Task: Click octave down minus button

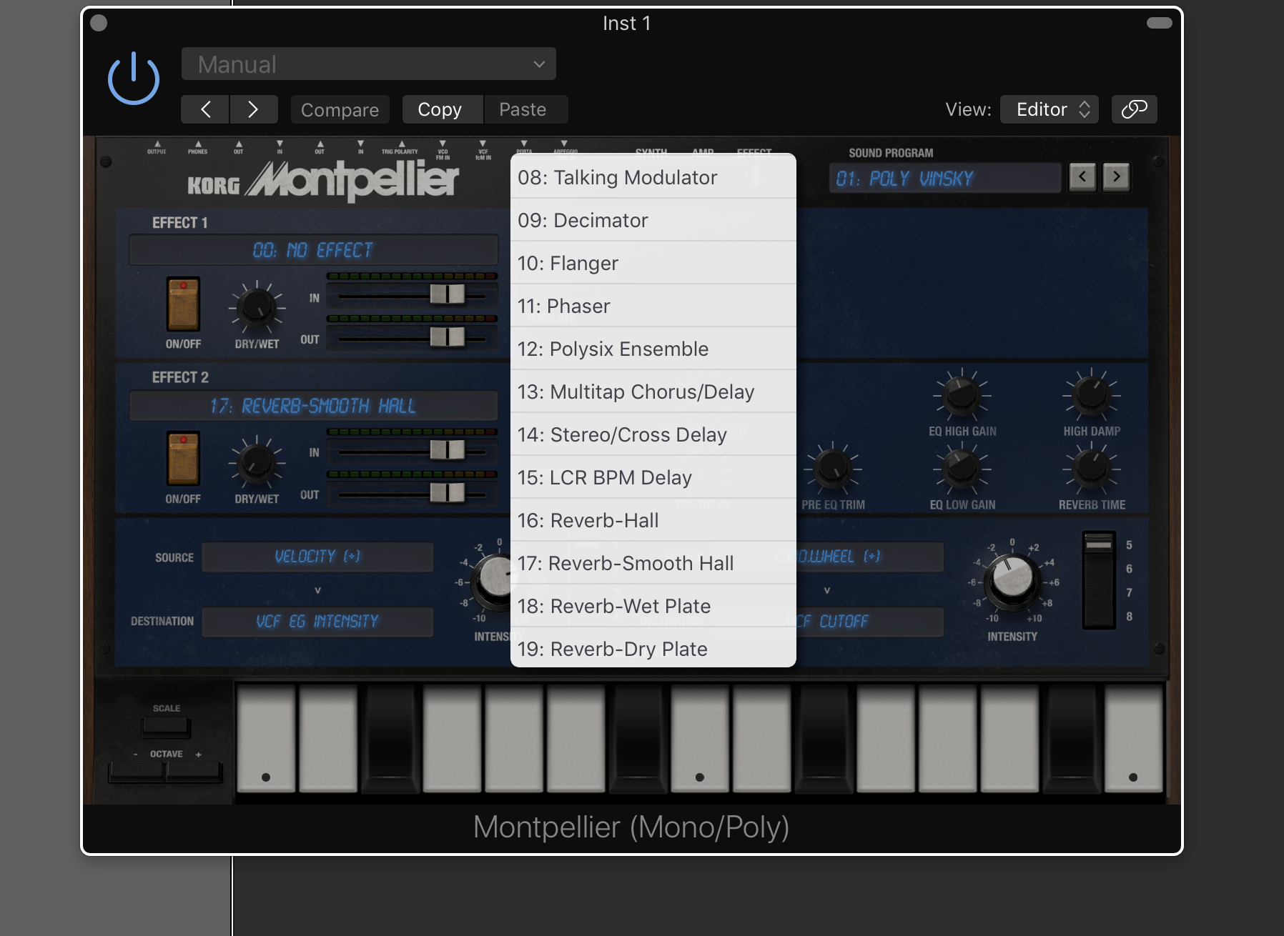Action: [x=137, y=772]
